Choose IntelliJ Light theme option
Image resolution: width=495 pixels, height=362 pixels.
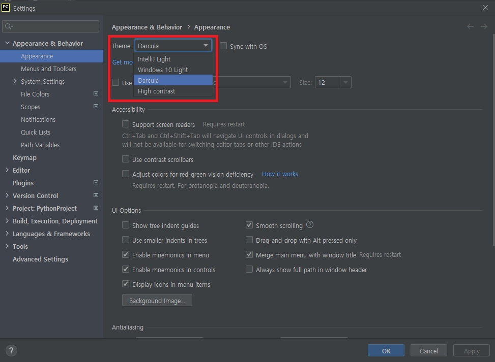(173, 59)
